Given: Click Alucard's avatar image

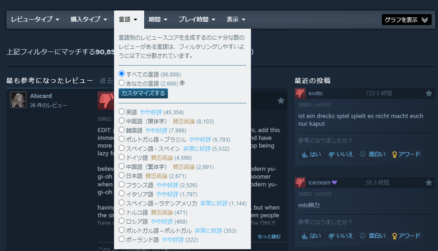Looking at the screenshot, I should 18,100.
